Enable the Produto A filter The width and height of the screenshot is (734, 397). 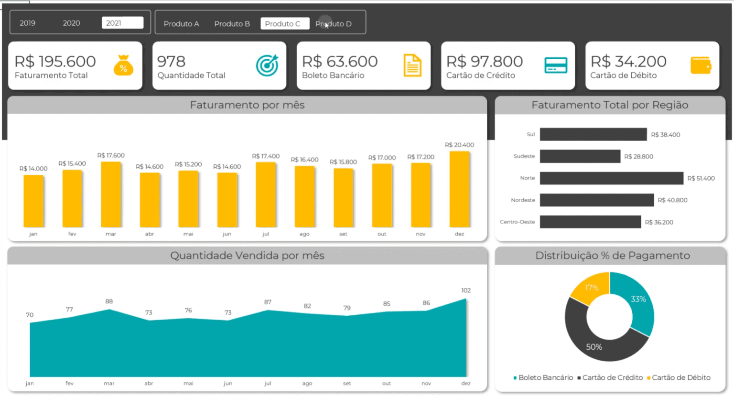coord(182,23)
